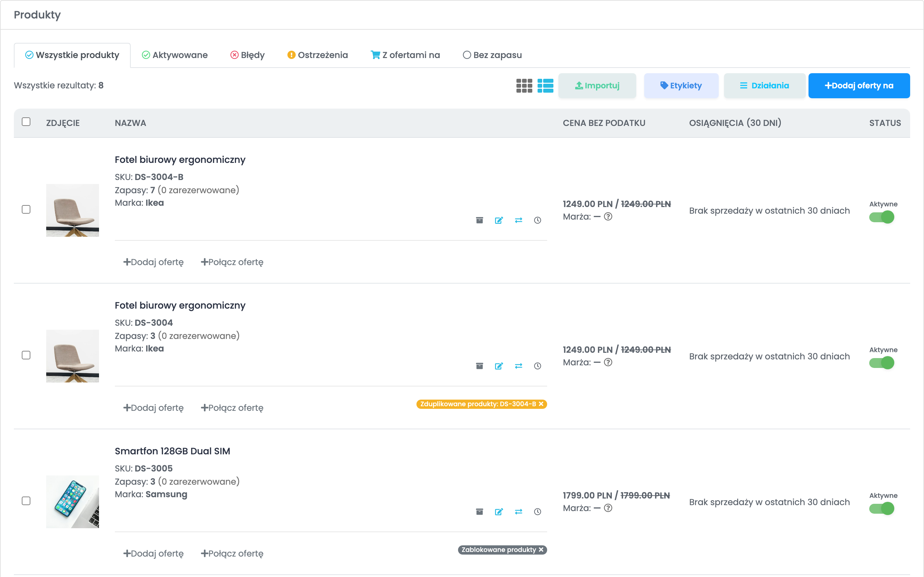Click margin help question icon for Smartfon
Screen dimensions: 924x577
[x=608, y=508]
